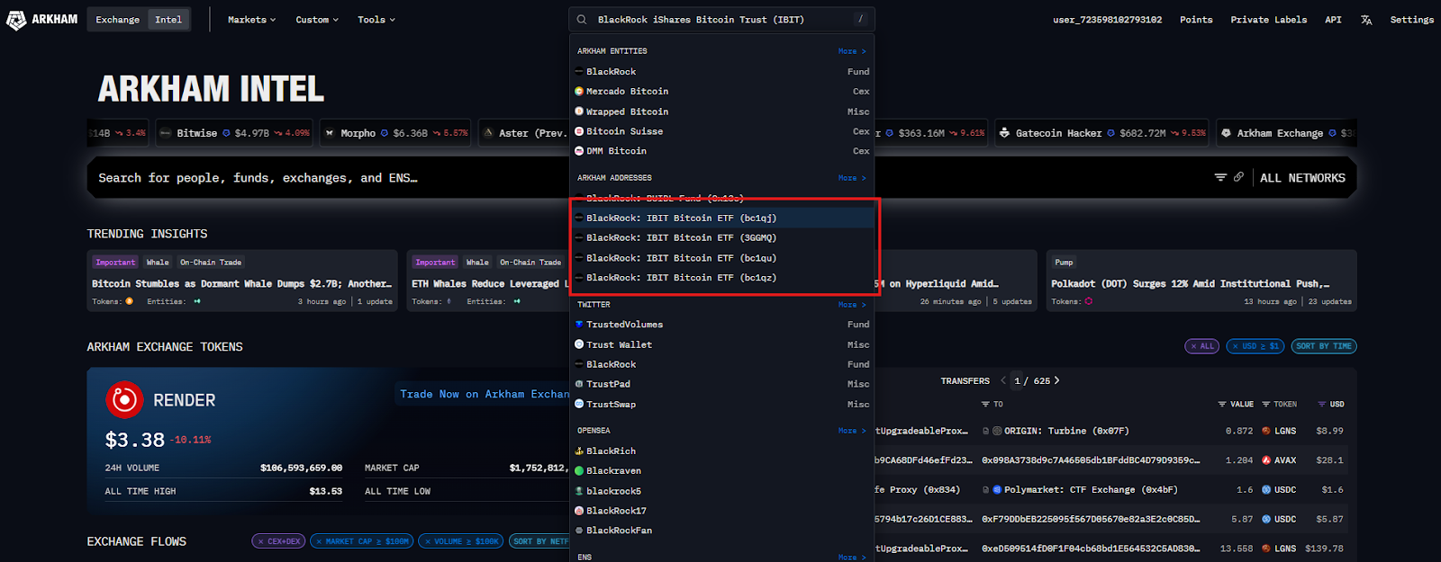Click the Polymarket CTF Exchange icon

click(x=997, y=490)
